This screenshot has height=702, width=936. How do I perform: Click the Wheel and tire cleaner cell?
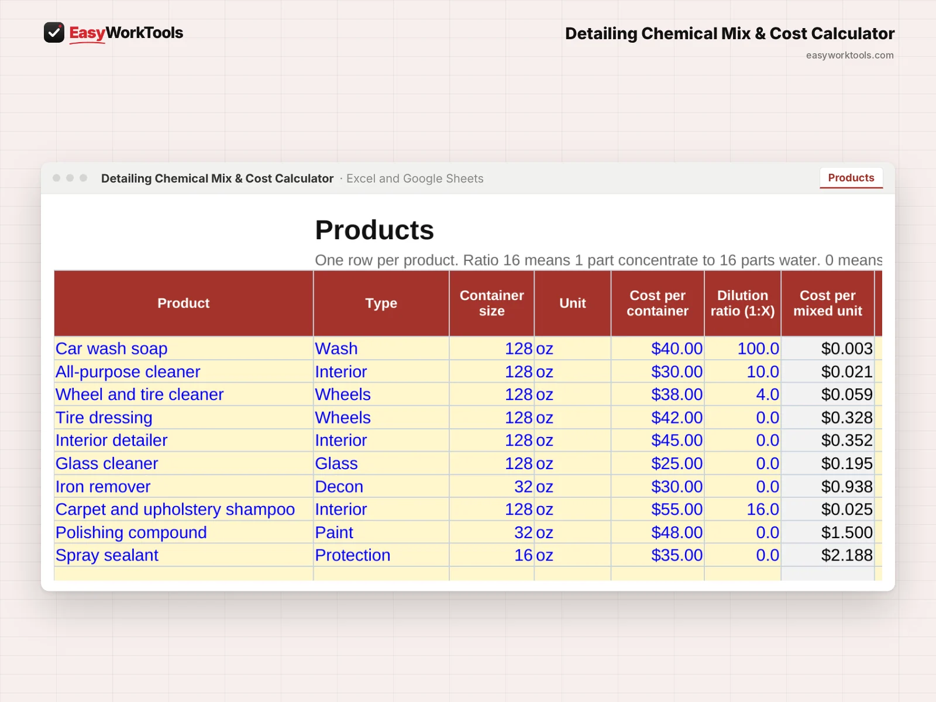[x=184, y=394]
